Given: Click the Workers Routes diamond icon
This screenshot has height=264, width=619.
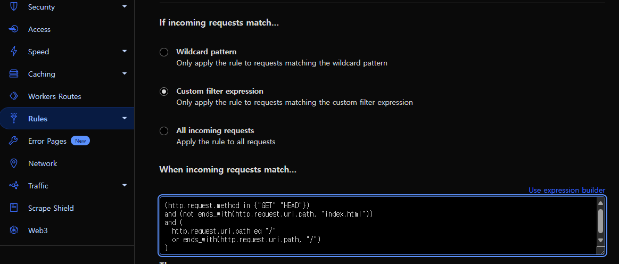Looking at the screenshot, I should coord(14,96).
